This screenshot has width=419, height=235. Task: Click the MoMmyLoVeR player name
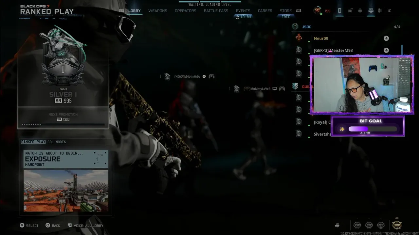pyautogui.click(x=257, y=89)
